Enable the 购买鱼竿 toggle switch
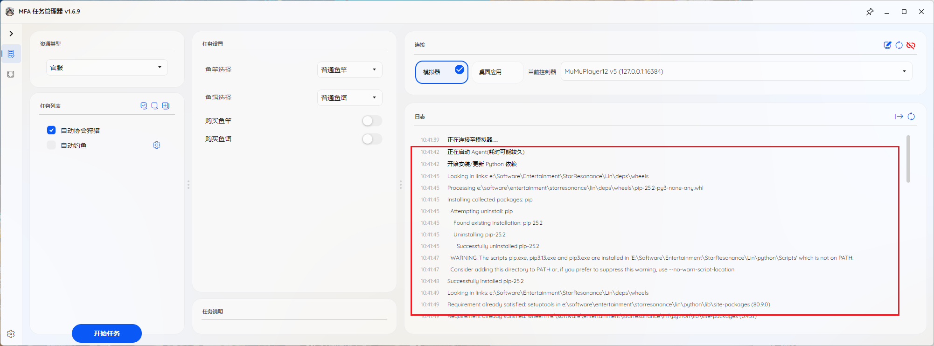The image size is (934, 346). (372, 121)
